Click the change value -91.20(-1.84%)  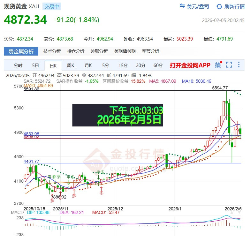click(x=77, y=20)
